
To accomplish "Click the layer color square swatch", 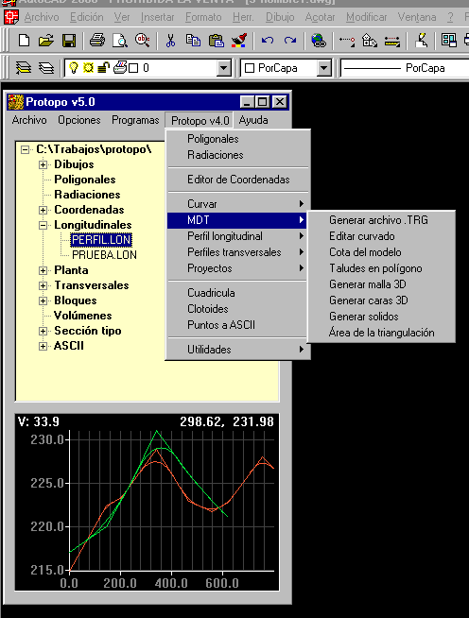I will coord(133,68).
